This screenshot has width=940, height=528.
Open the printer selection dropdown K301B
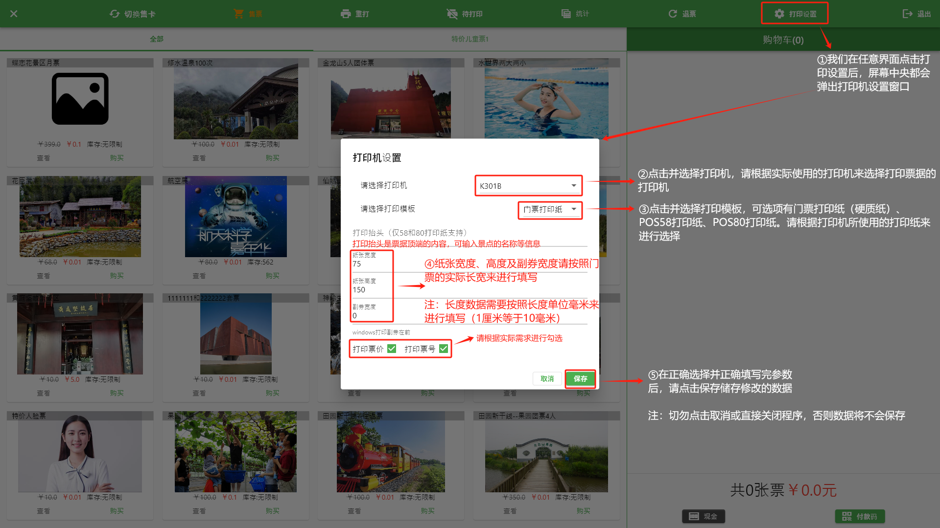pyautogui.click(x=528, y=186)
